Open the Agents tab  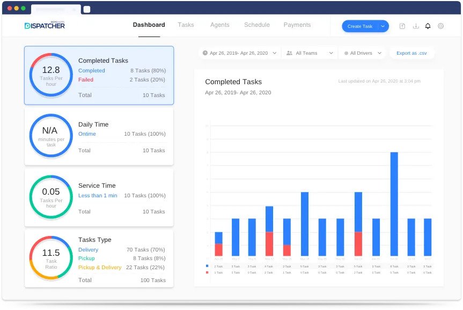click(219, 25)
